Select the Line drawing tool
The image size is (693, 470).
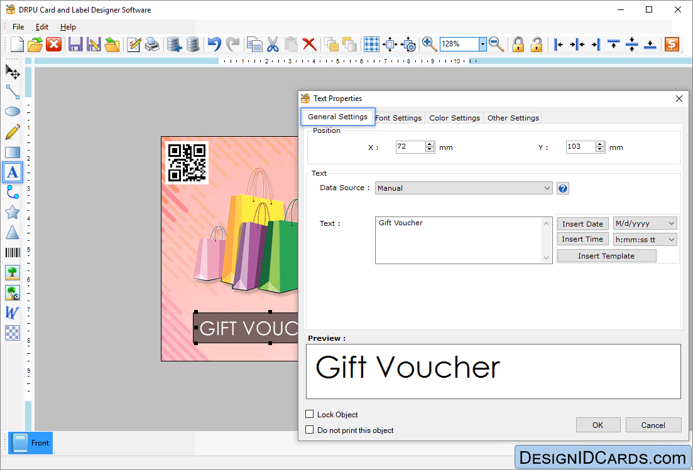click(x=13, y=92)
